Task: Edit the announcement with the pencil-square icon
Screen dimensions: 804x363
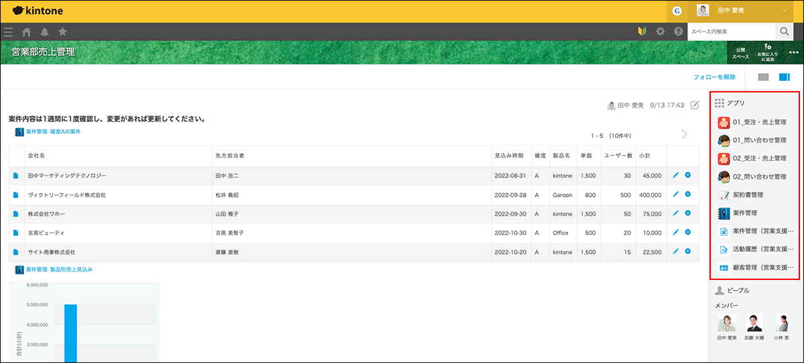Action: [695, 105]
